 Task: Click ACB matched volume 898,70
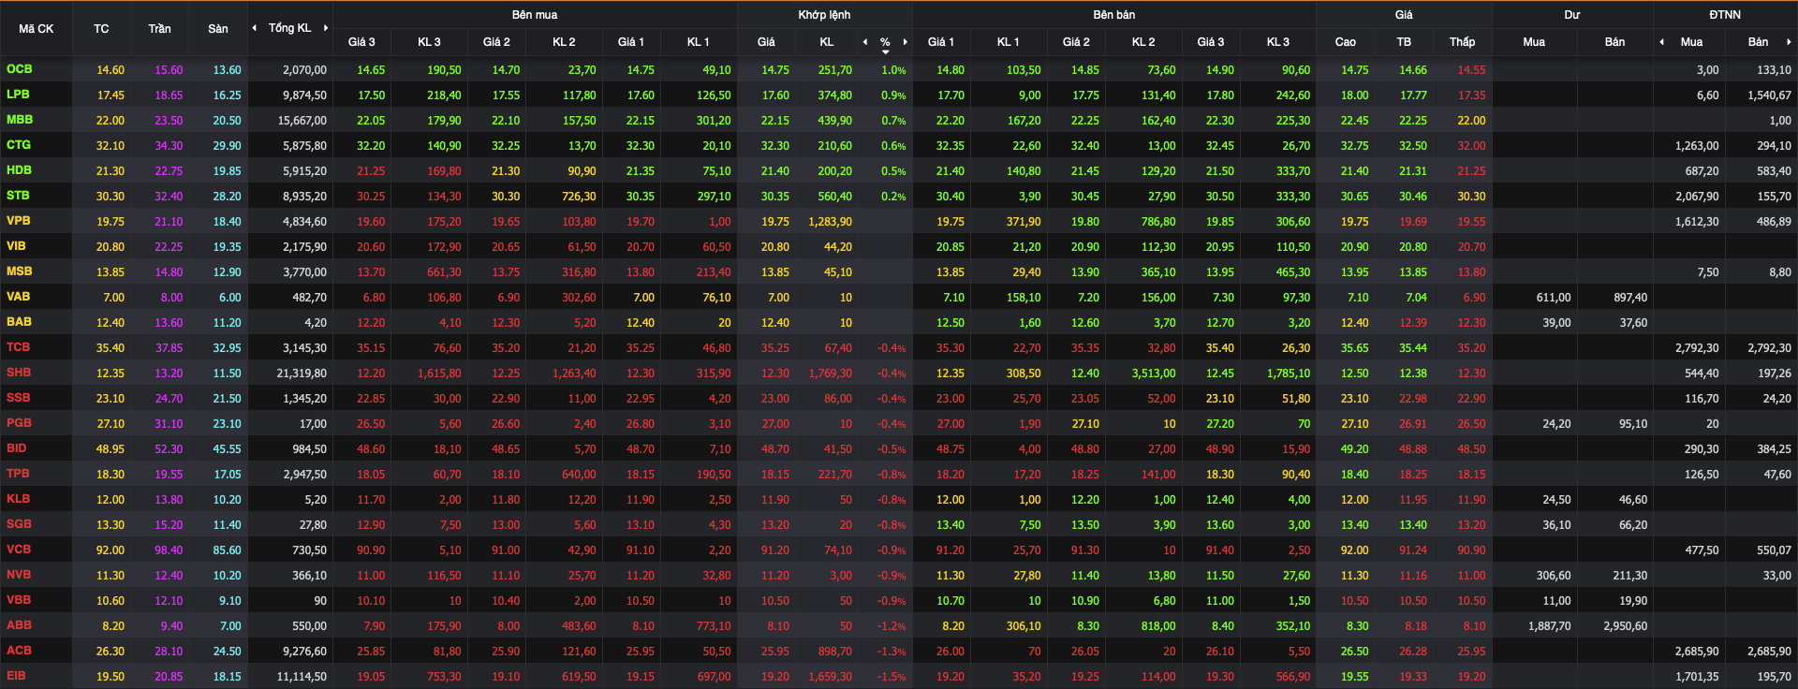834,652
